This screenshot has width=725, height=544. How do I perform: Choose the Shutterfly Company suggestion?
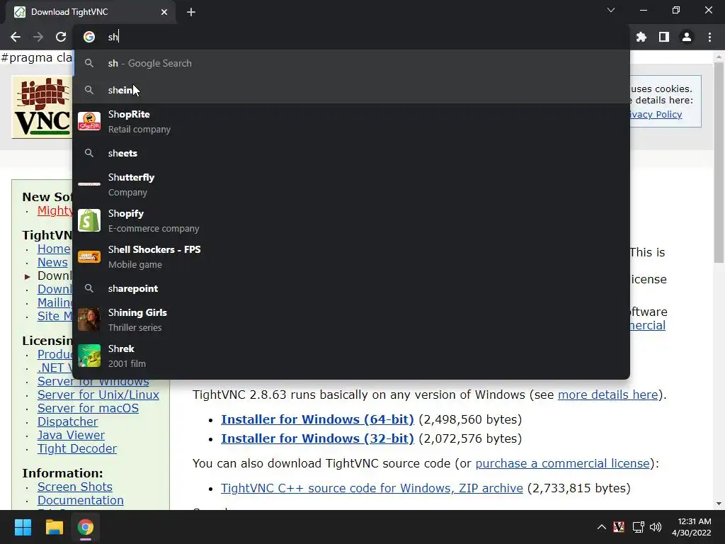[x=351, y=185]
